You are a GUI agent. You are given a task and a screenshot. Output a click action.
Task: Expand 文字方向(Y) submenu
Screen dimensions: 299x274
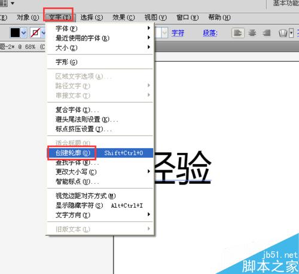click(x=100, y=215)
